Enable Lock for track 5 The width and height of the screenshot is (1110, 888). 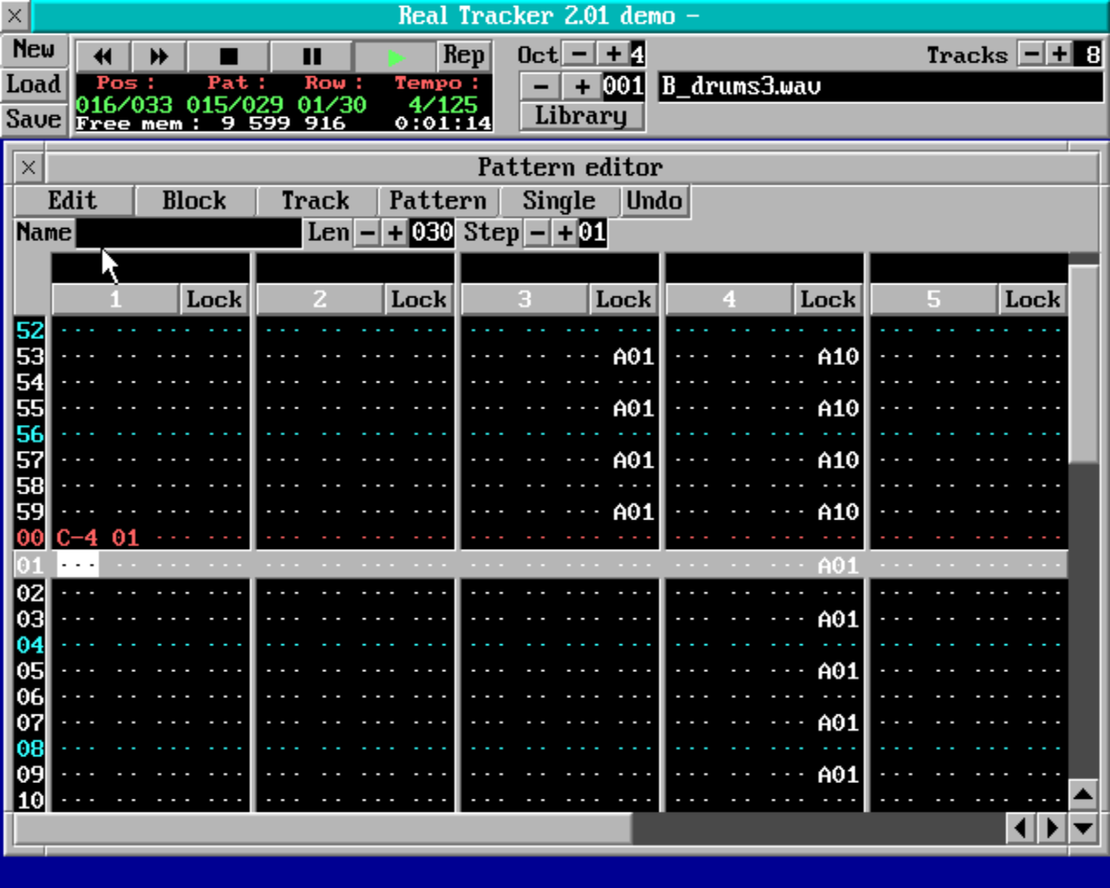pyautogui.click(x=1032, y=299)
